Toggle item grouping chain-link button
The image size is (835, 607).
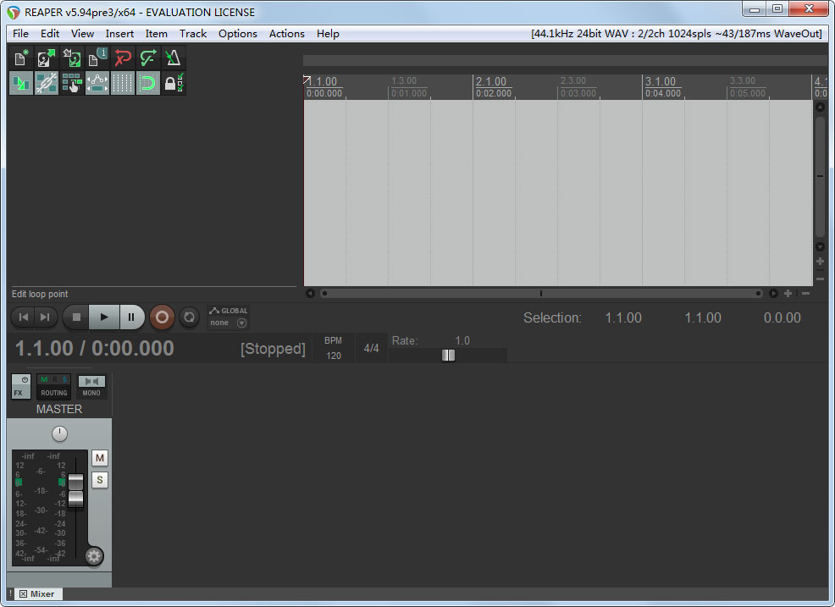point(47,83)
